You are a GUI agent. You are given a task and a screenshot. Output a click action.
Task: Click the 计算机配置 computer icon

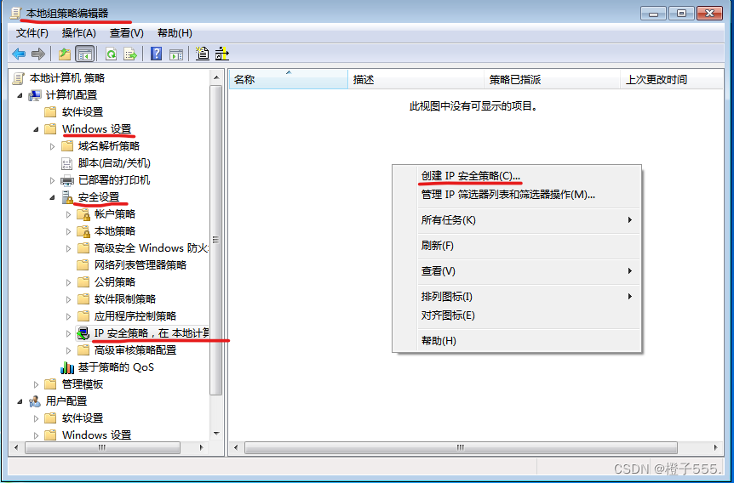pos(35,95)
